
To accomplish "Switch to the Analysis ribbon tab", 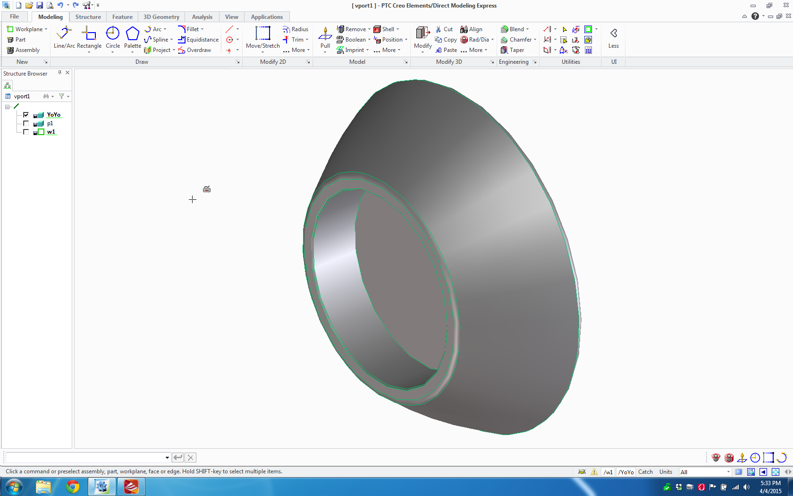I will [202, 17].
